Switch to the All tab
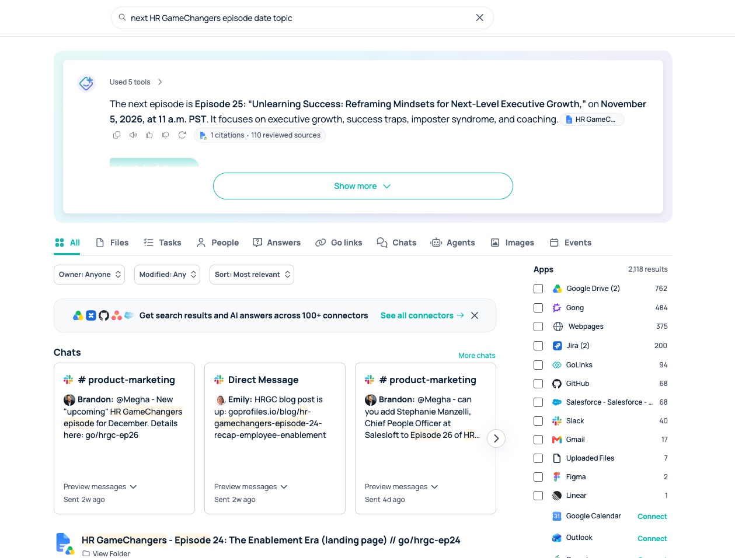Image resolution: width=735 pixels, height=558 pixels. coord(67,243)
